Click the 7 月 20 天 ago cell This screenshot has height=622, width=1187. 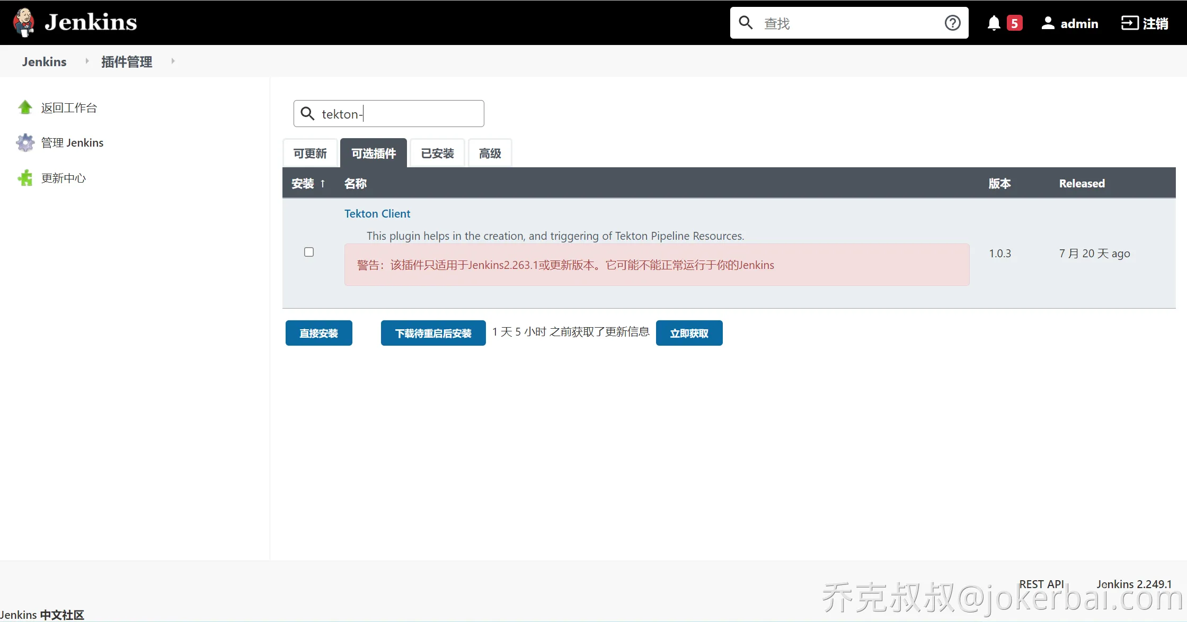1094,254
